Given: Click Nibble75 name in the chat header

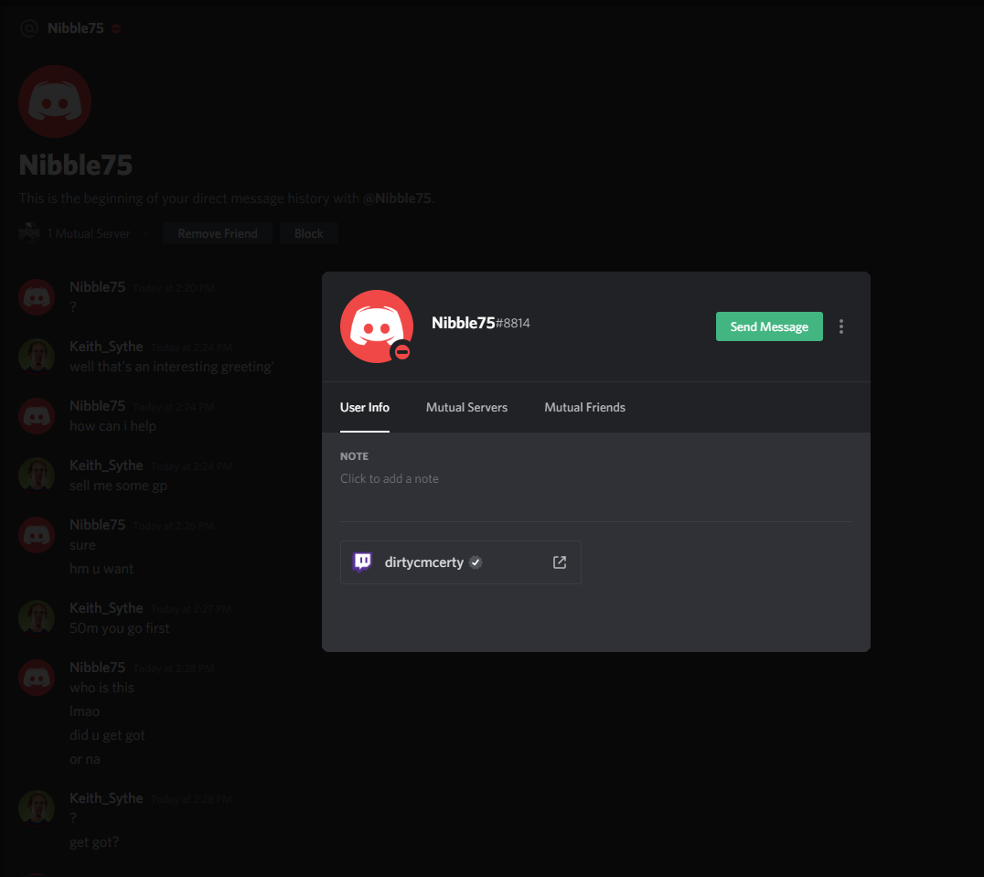Looking at the screenshot, I should pyautogui.click(x=75, y=28).
